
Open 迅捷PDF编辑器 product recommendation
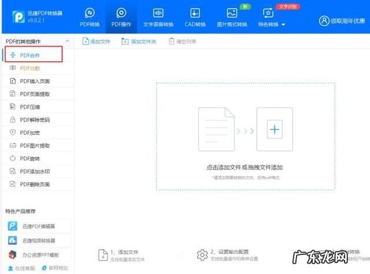(x=38, y=226)
